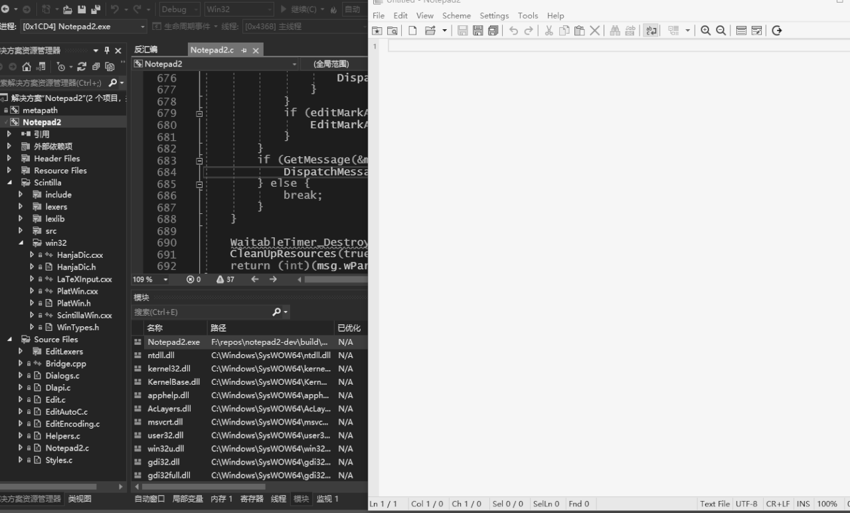This screenshot has height=513, width=850.
Task: Toggle INS mode in Notepad2 status bar
Action: pyautogui.click(x=803, y=504)
